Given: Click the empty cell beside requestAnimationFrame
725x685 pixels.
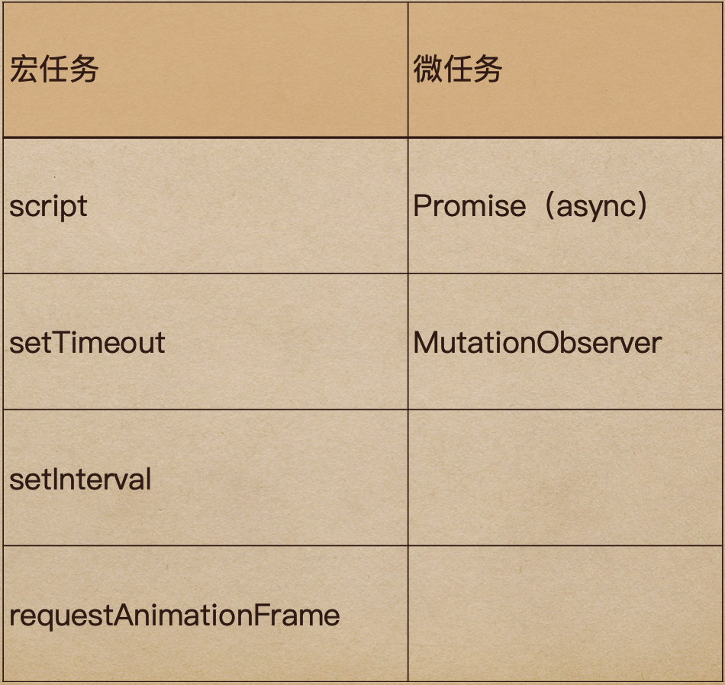Looking at the screenshot, I should pos(565,614).
